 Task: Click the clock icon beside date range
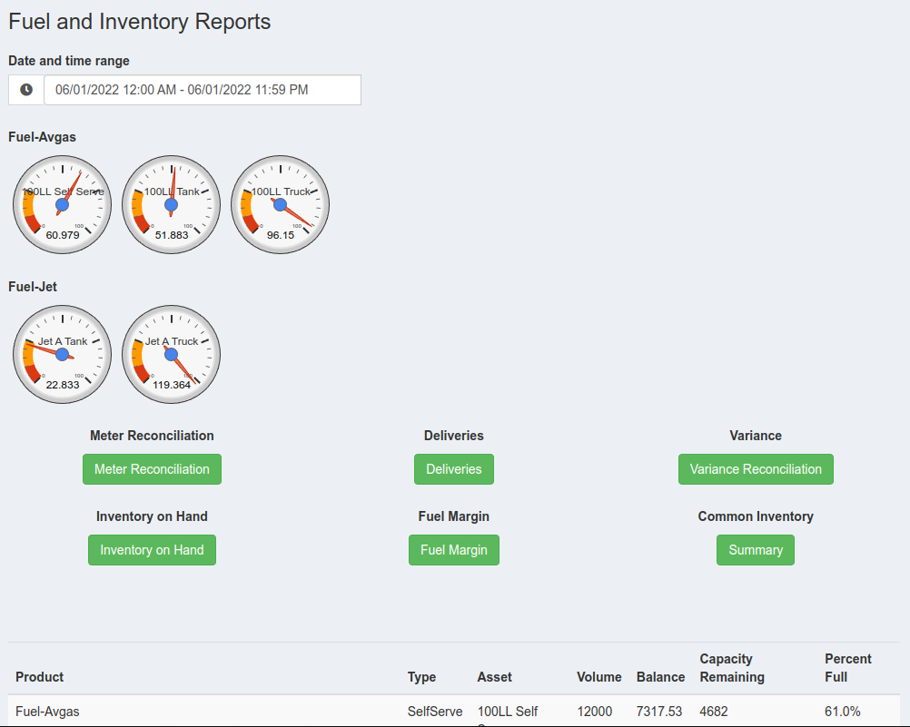[x=26, y=90]
